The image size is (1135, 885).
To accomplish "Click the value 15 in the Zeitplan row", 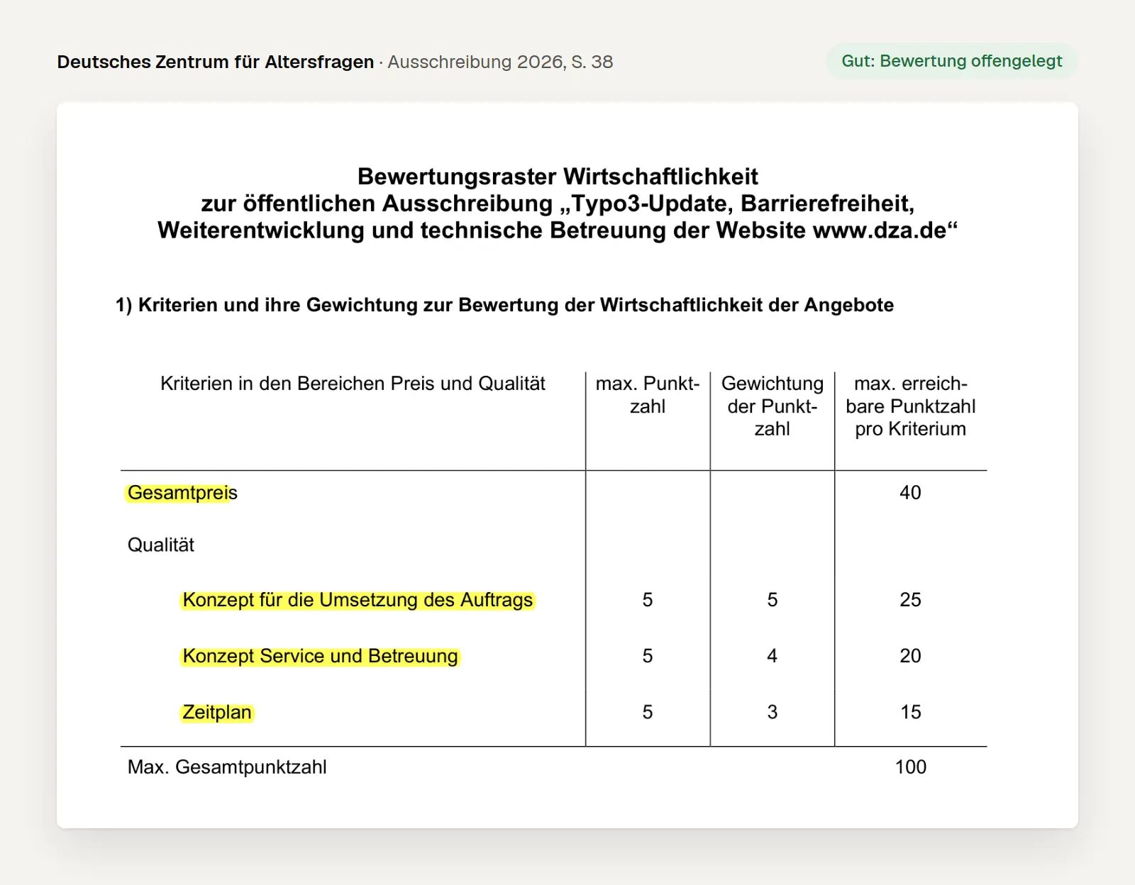I will tap(911, 712).
